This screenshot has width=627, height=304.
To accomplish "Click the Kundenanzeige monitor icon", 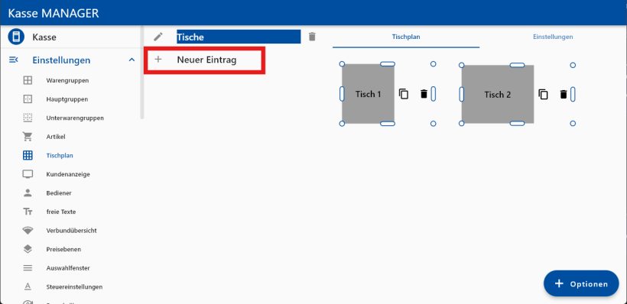I will pos(28,174).
